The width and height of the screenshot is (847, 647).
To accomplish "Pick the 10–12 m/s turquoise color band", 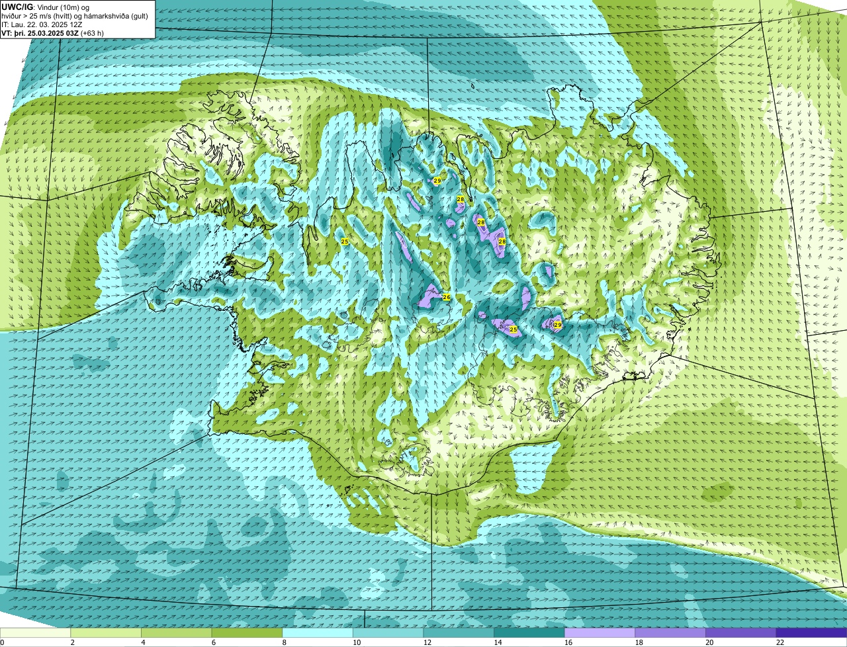I will tap(388, 633).
